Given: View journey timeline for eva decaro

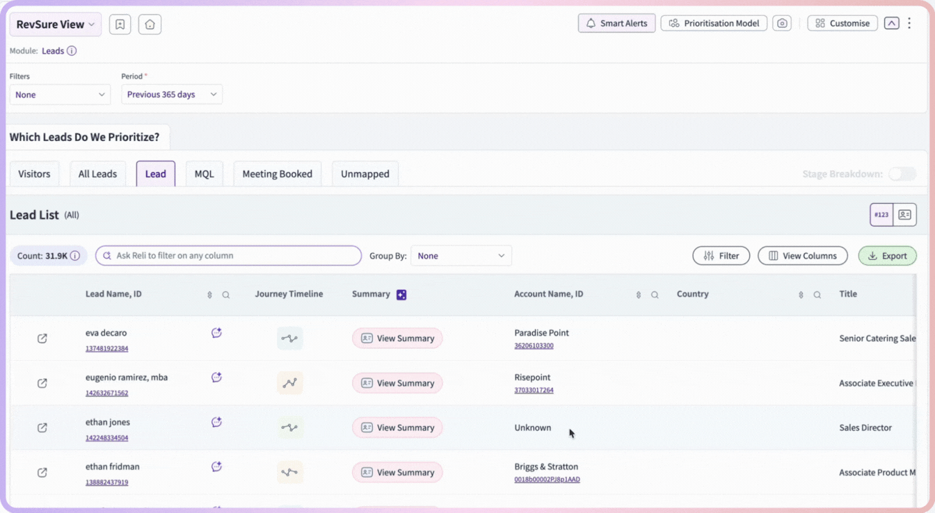Looking at the screenshot, I should pyautogui.click(x=289, y=339).
